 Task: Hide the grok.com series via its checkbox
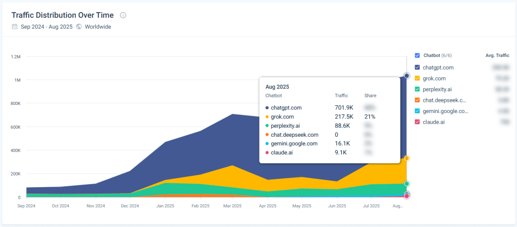417,78
